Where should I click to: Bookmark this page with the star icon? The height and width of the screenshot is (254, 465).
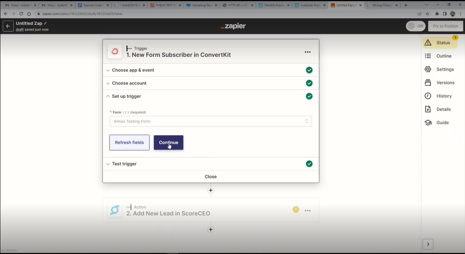tap(427, 14)
